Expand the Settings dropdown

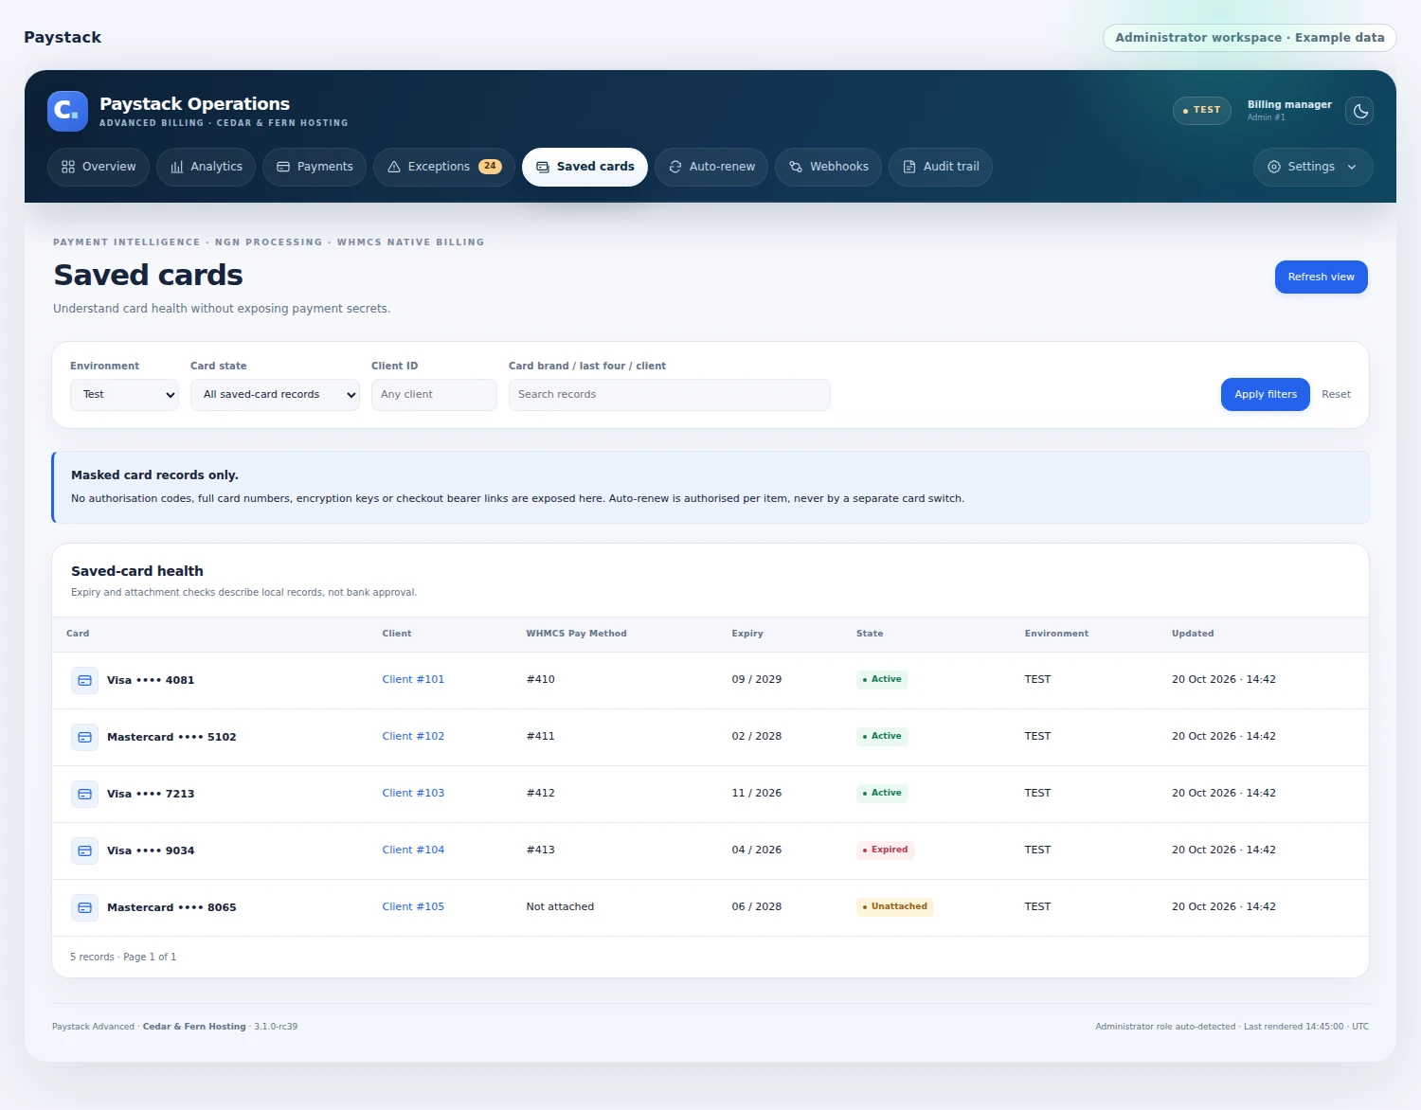coord(1313,167)
